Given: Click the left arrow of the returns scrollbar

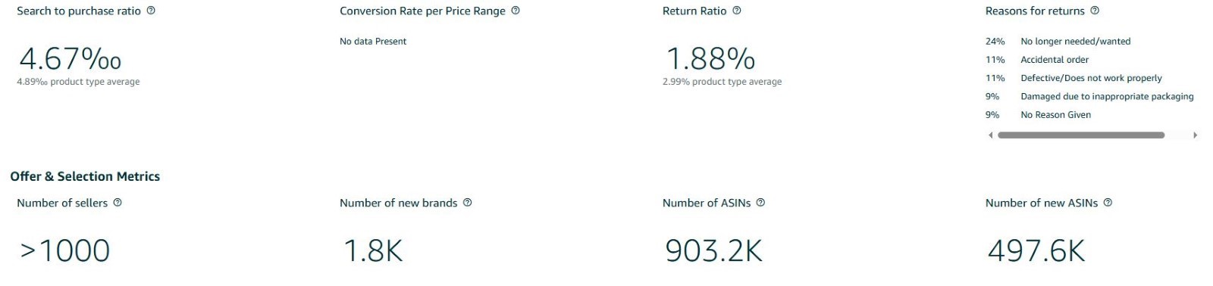Looking at the screenshot, I should (990, 135).
